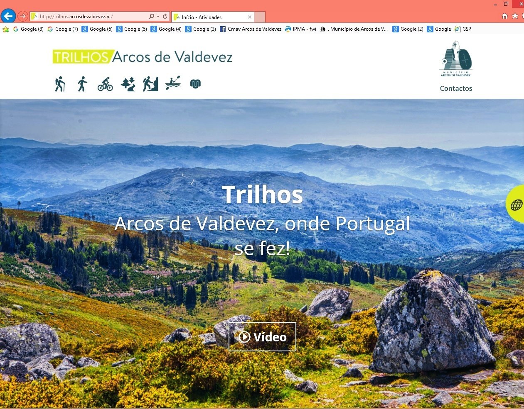This screenshot has width=524, height=409.
Task: Click the browser back arrow button
Action: (x=8, y=16)
